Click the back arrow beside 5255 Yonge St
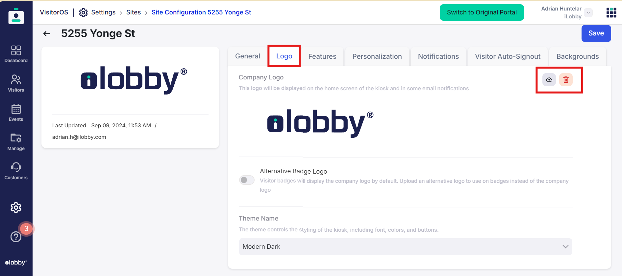 pyautogui.click(x=47, y=33)
